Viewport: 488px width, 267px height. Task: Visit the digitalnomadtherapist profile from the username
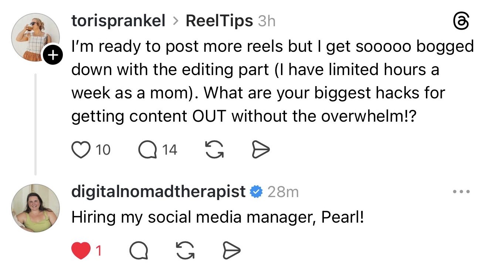[x=158, y=192]
